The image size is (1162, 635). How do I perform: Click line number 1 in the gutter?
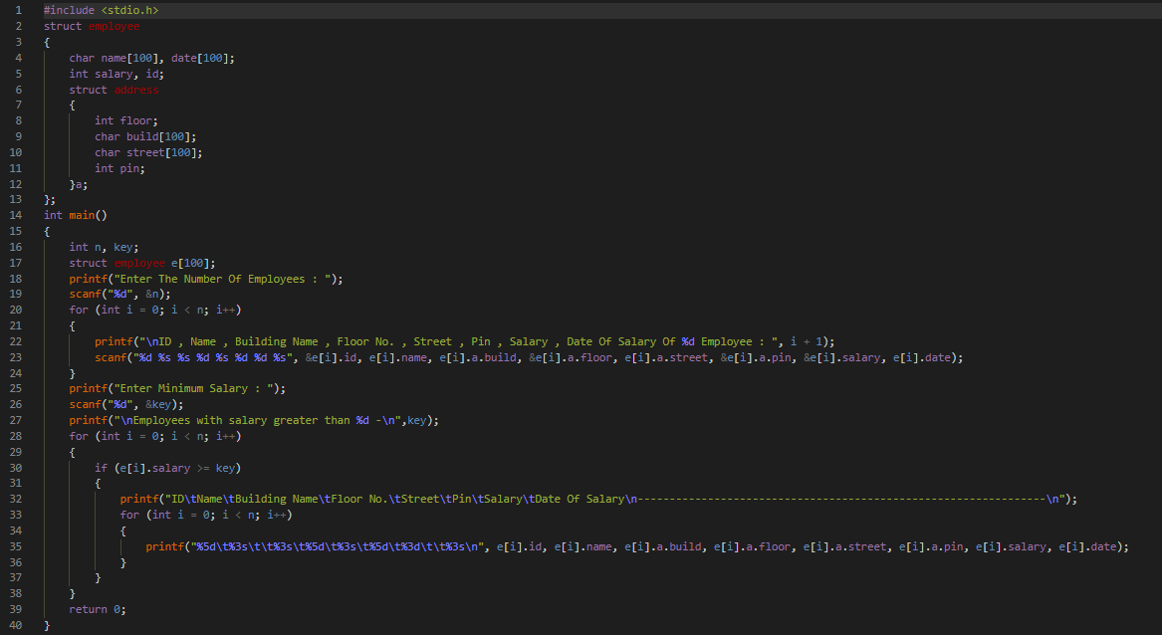point(18,10)
